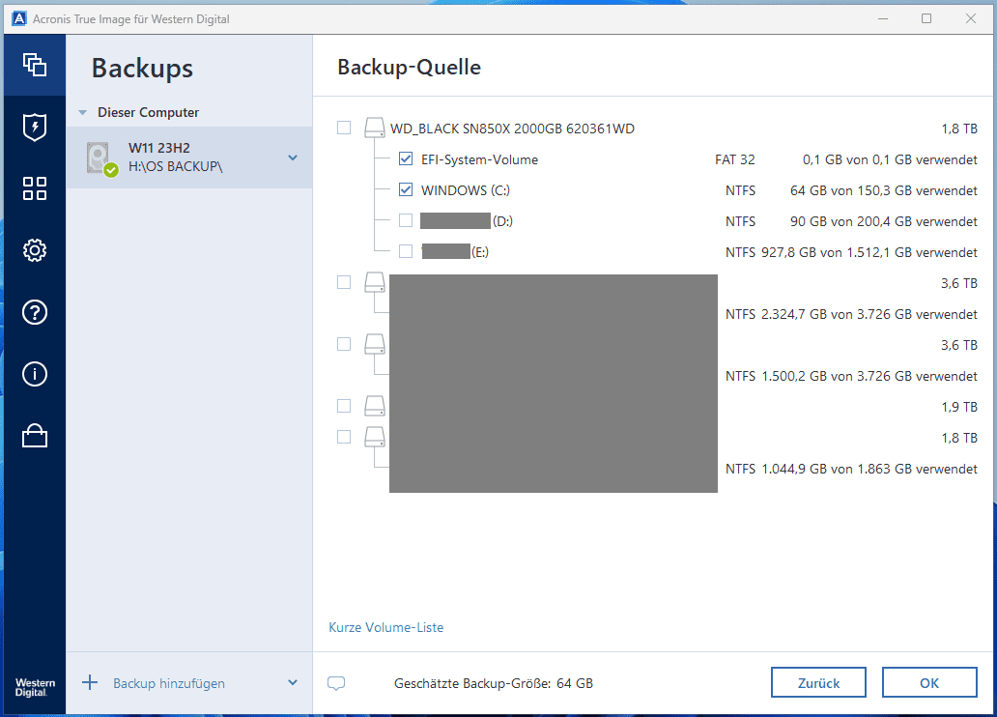Expand the W11 23H2 backup chevron

pos(293,158)
